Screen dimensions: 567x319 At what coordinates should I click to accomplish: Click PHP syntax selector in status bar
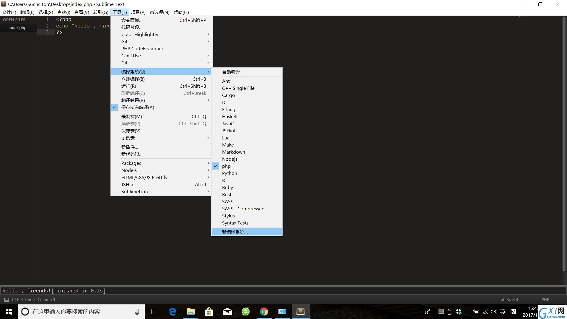(545, 300)
